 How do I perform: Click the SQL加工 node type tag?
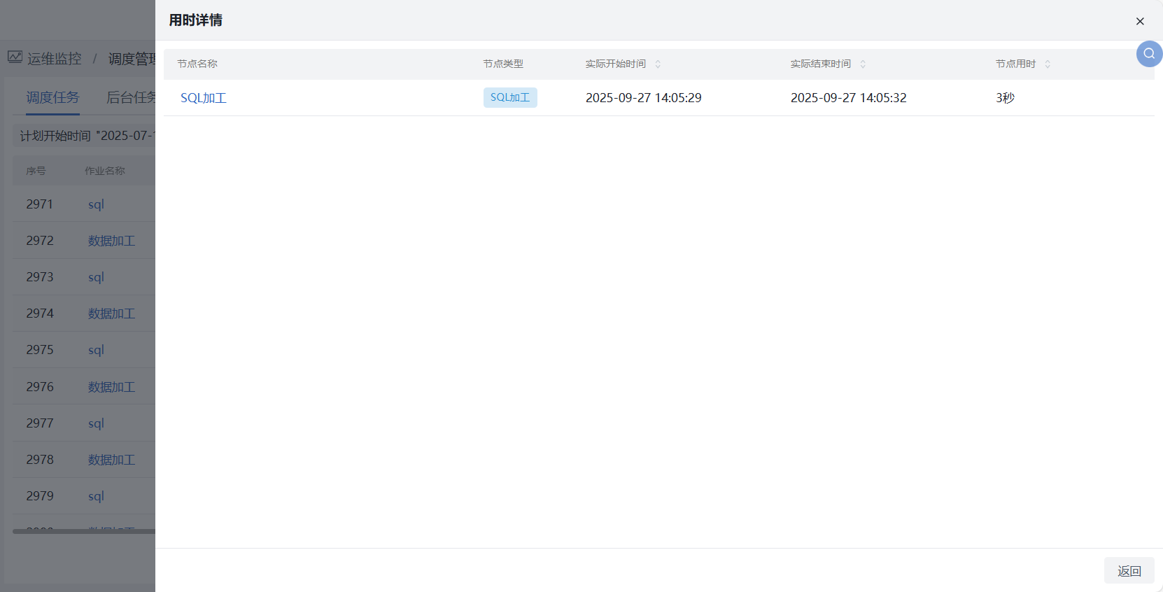pyautogui.click(x=510, y=97)
